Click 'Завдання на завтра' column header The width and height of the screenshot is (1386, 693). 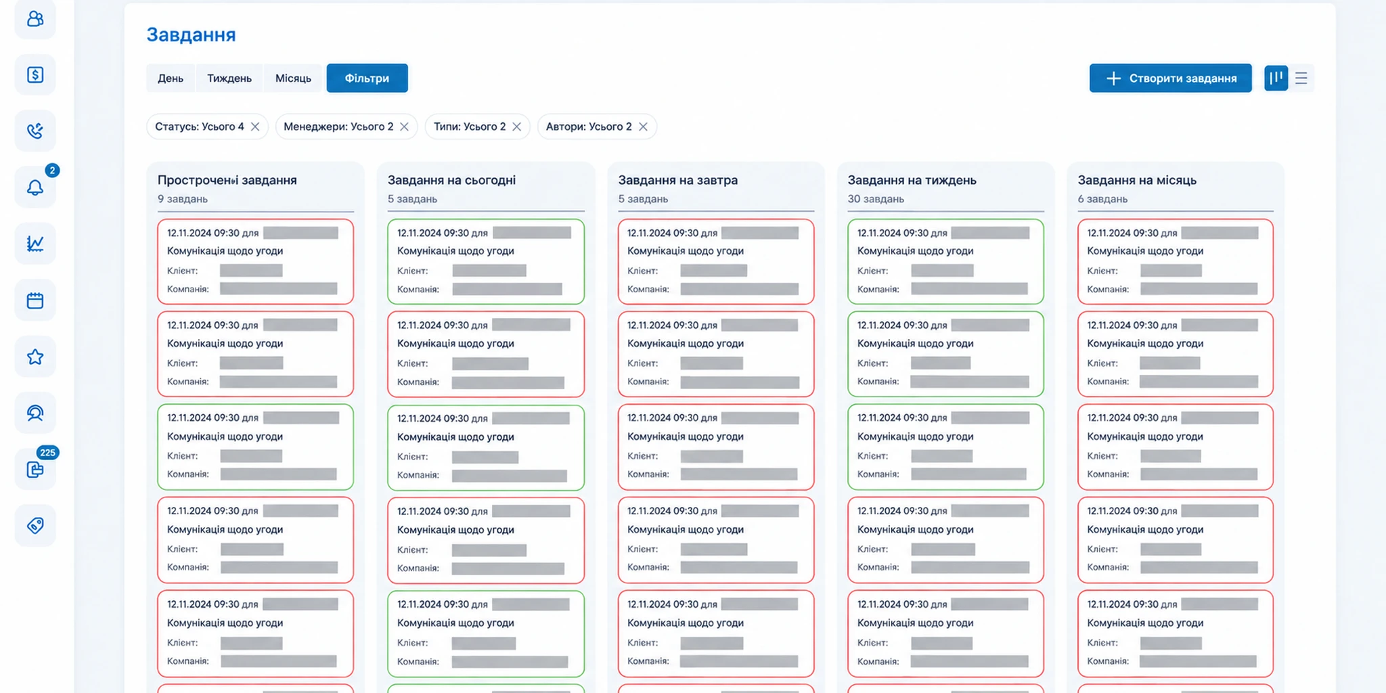677,180
